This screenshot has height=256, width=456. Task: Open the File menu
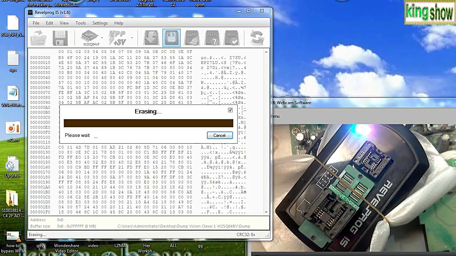[x=36, y=23]
